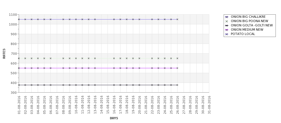
Task: Select the ONION BIG CHALLIKRE legend label
Action: (x=248, y=17)
